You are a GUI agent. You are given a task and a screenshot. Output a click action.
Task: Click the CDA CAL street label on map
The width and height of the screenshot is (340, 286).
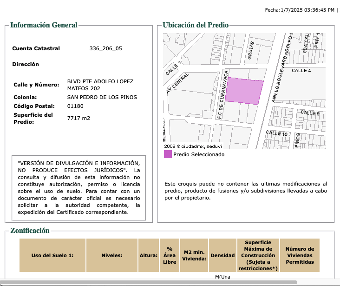click(x=306, y=43)
